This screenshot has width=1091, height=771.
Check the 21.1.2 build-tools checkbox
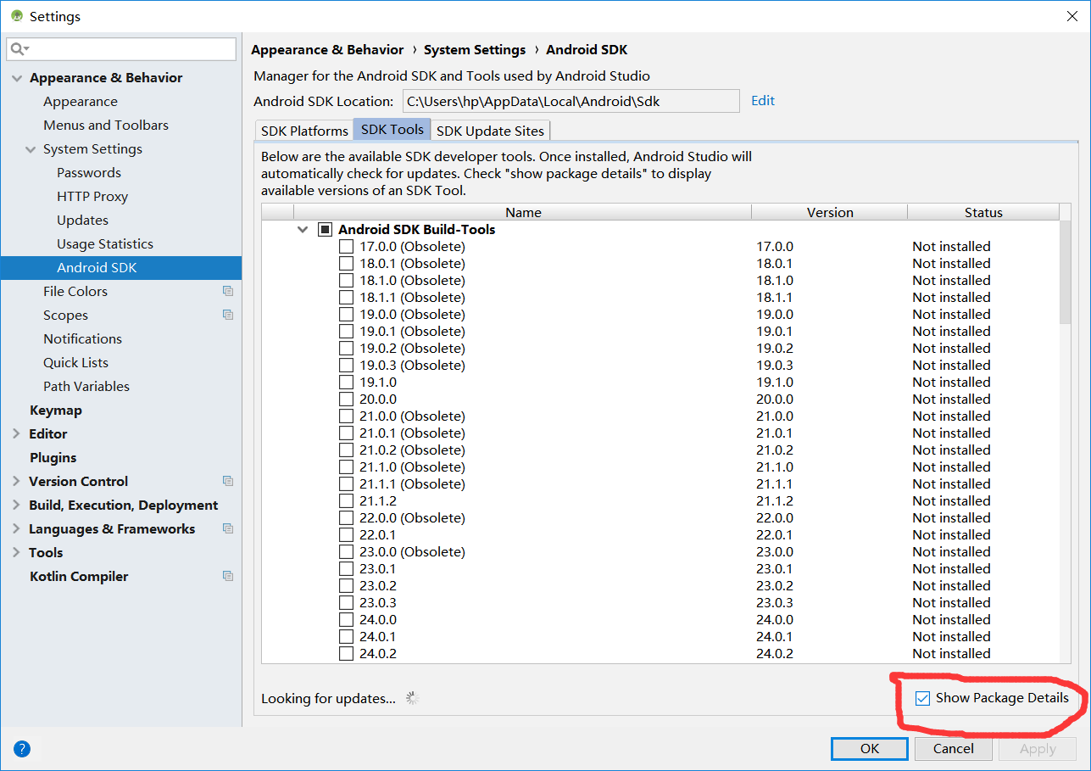click(346, 500)
